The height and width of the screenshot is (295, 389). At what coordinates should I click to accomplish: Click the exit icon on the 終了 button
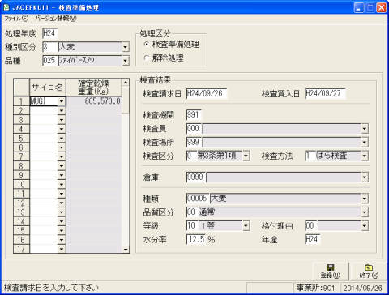point(369,267)
